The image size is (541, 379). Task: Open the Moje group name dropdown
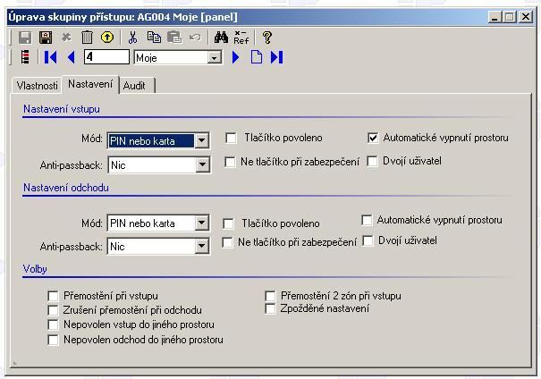click(x=214, y=57)
